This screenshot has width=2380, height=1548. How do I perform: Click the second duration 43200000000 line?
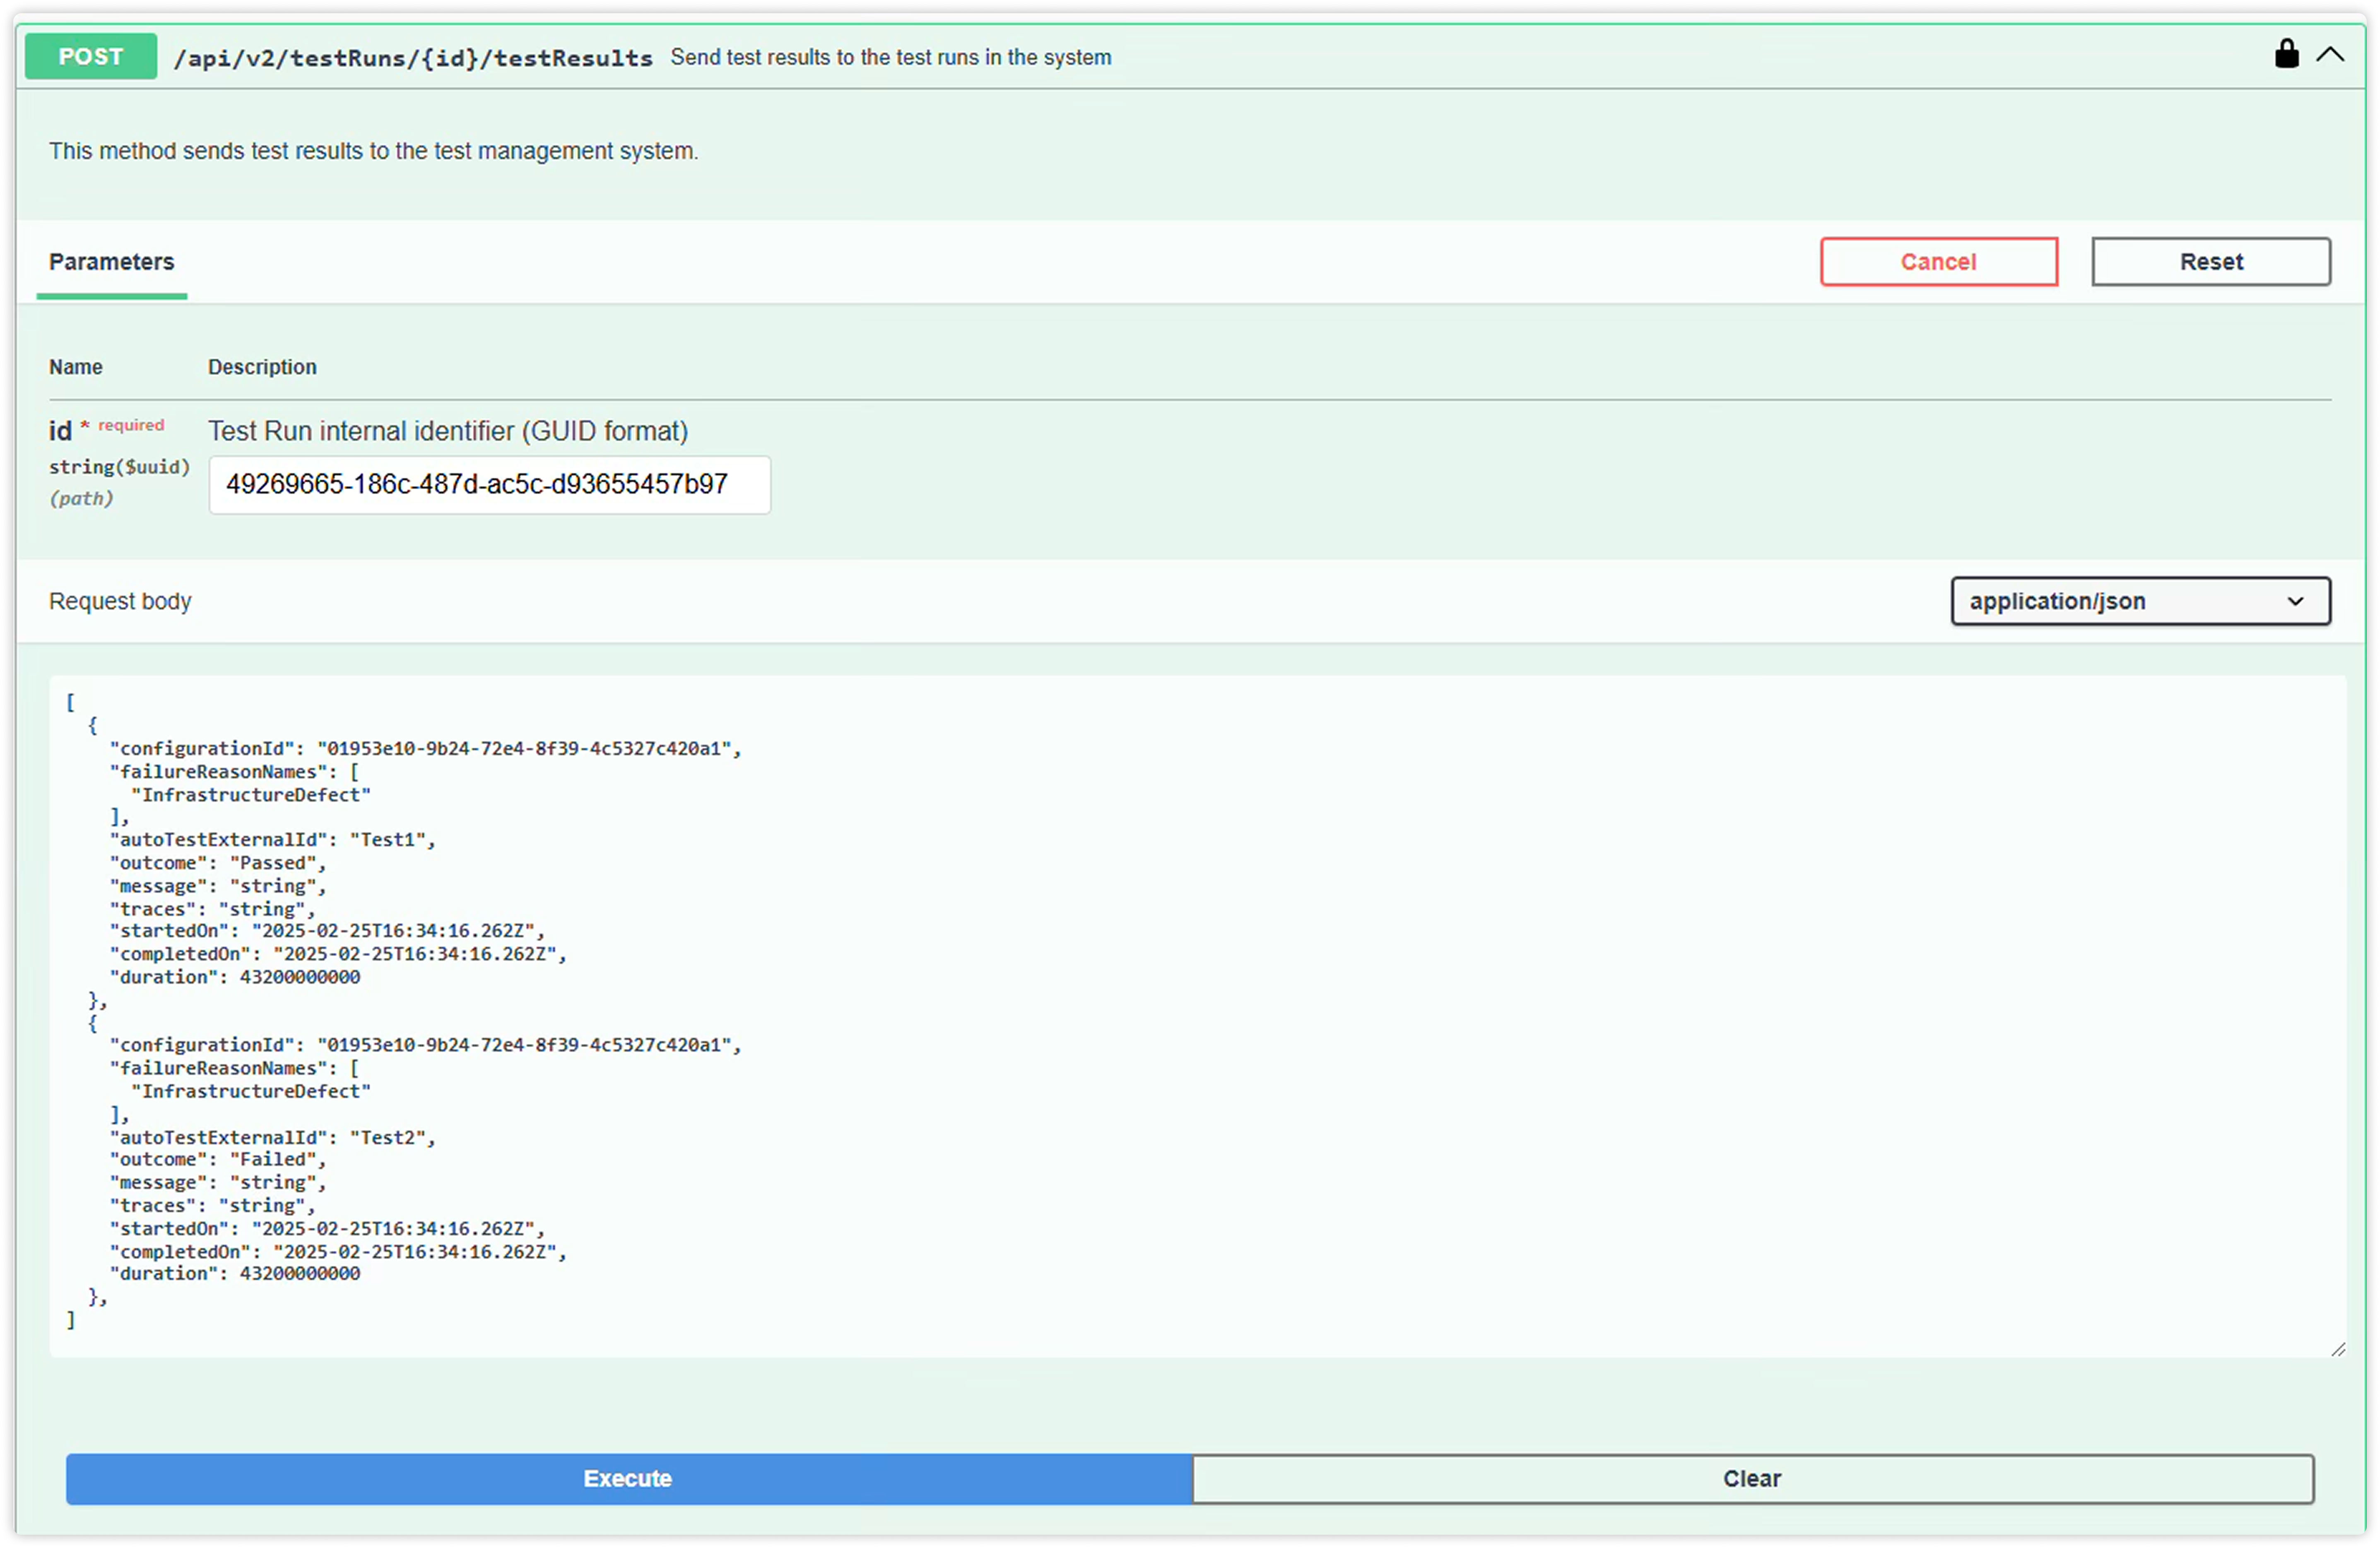click(x=235, y=1274)
